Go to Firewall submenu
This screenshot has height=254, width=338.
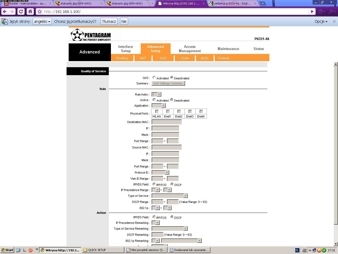[x=223, y=58]
